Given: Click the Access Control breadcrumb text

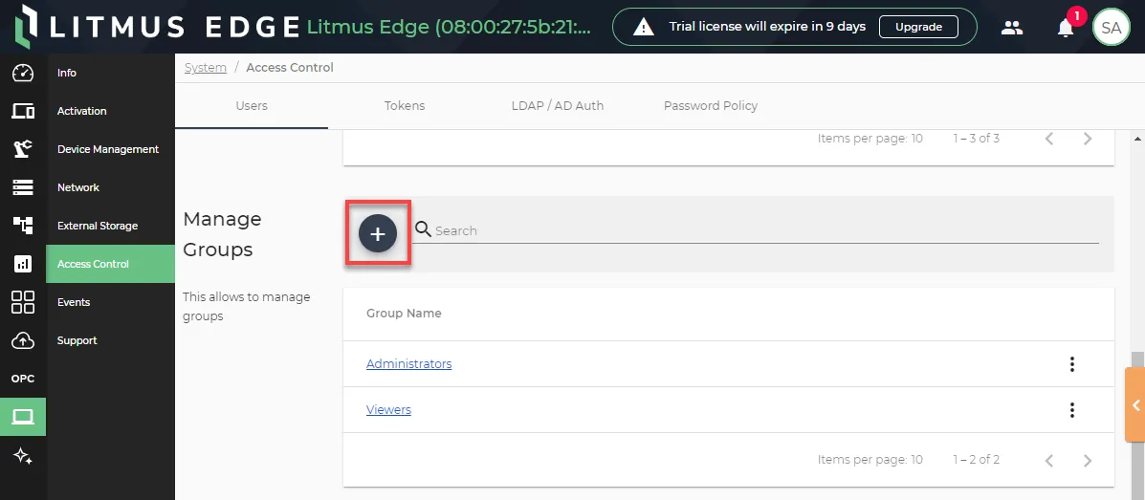Looking at the screenshot, I should (290, 67).
